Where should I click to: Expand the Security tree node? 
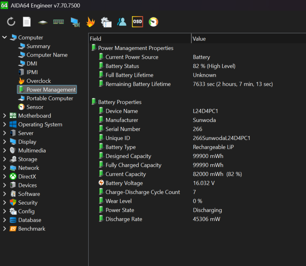click(4, 202)
